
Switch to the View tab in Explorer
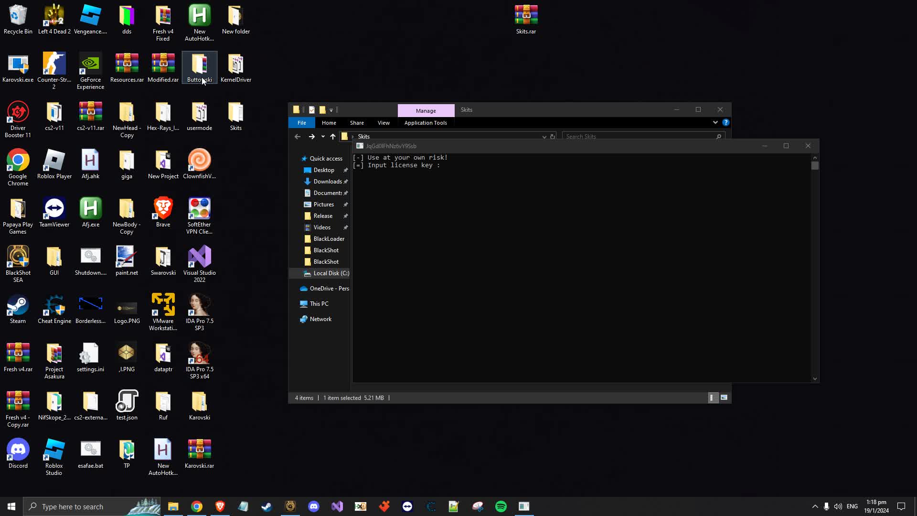(384, 123)
